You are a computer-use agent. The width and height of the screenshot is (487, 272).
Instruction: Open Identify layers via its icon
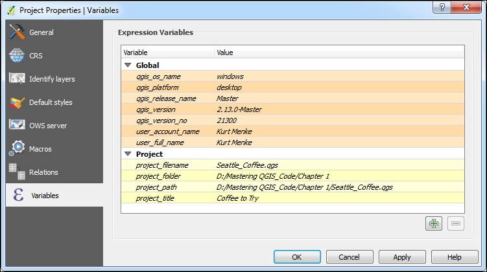pos(17,79)
